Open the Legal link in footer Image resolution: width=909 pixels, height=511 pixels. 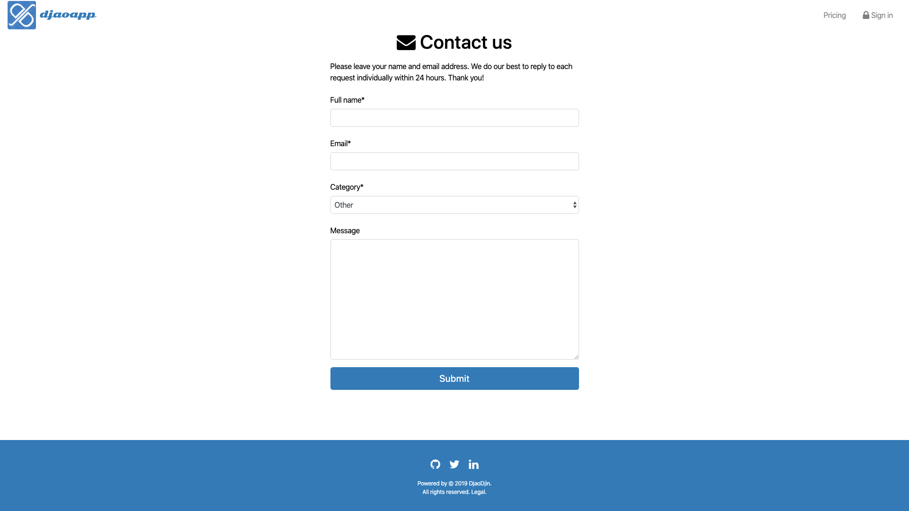(x=478, y=492)
